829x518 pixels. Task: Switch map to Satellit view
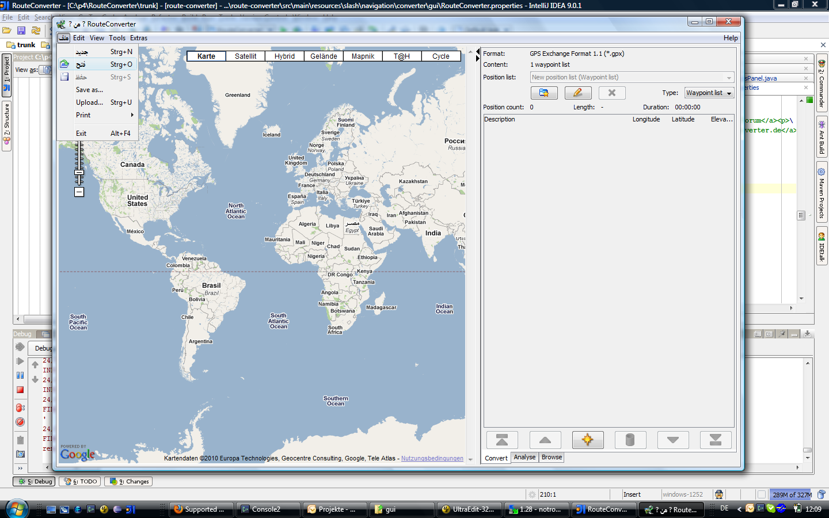pyautogui.click(x=245, y=56)
